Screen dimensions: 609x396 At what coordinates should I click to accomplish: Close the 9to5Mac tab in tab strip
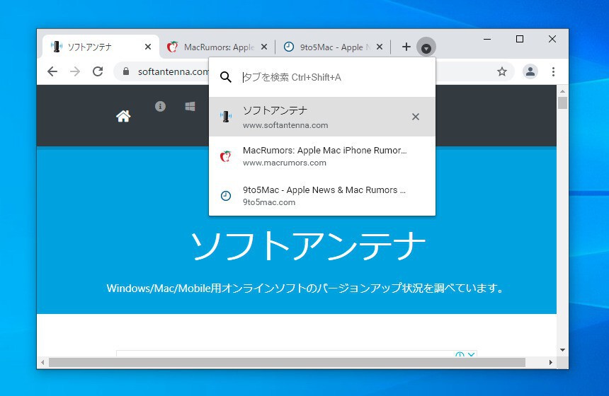coord(380,47)
